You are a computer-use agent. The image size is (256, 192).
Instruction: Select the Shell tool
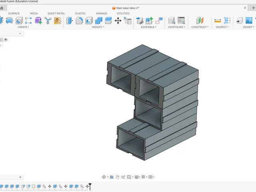coord(89,21)
